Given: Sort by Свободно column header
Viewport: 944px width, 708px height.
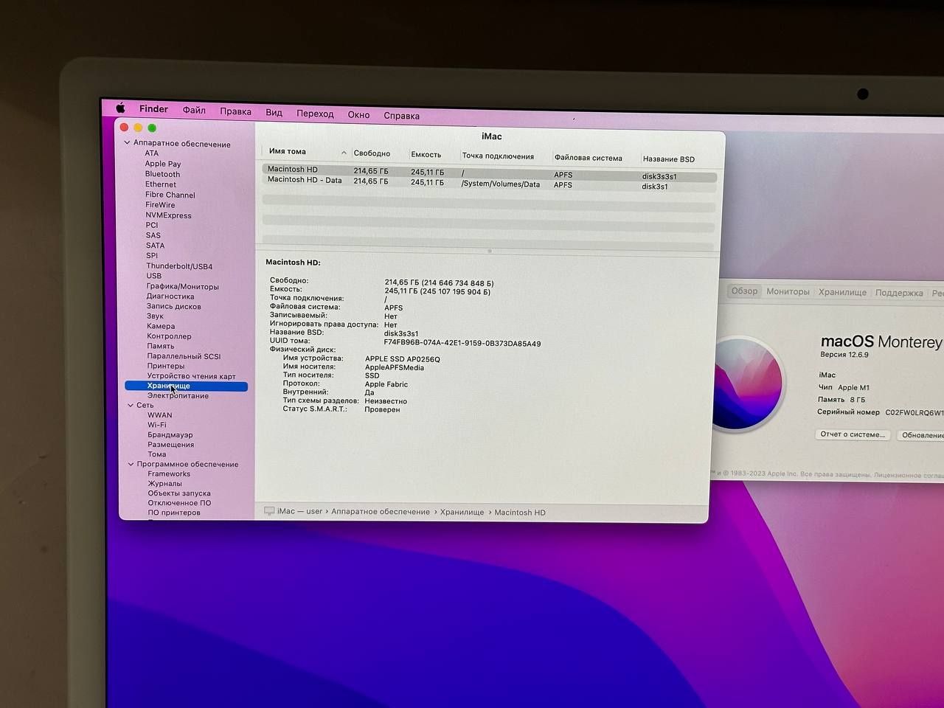Looking at the screenshot, I should (372, 153).
